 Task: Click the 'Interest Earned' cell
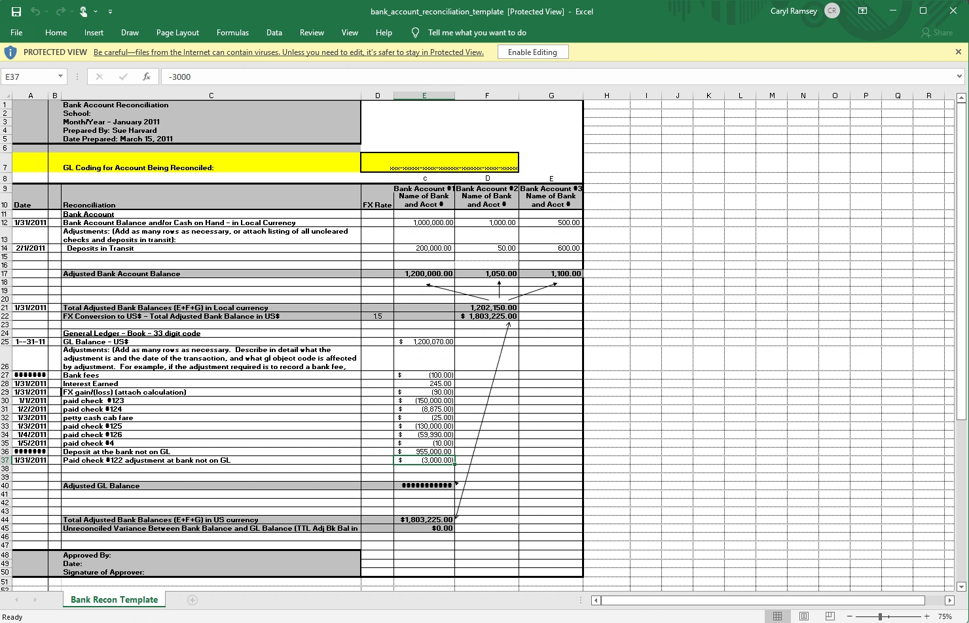click(211, 383)
